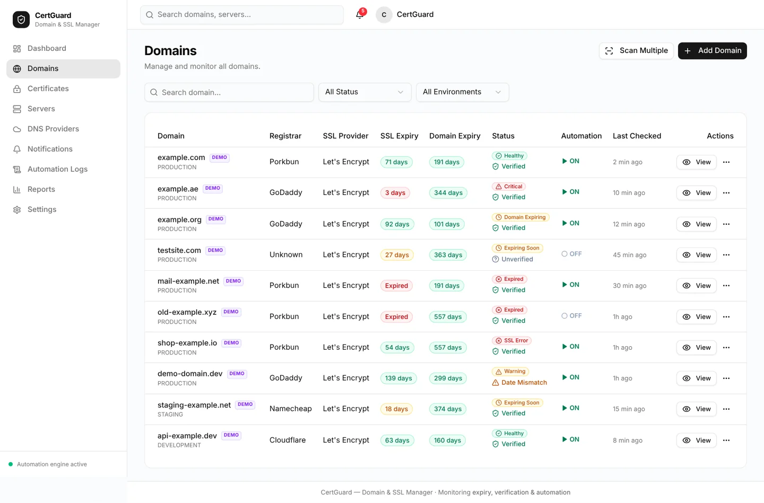The image size is (764, 503).
Task: Toggle automation OFF for old-example.xyz
Action: (572, 316)
